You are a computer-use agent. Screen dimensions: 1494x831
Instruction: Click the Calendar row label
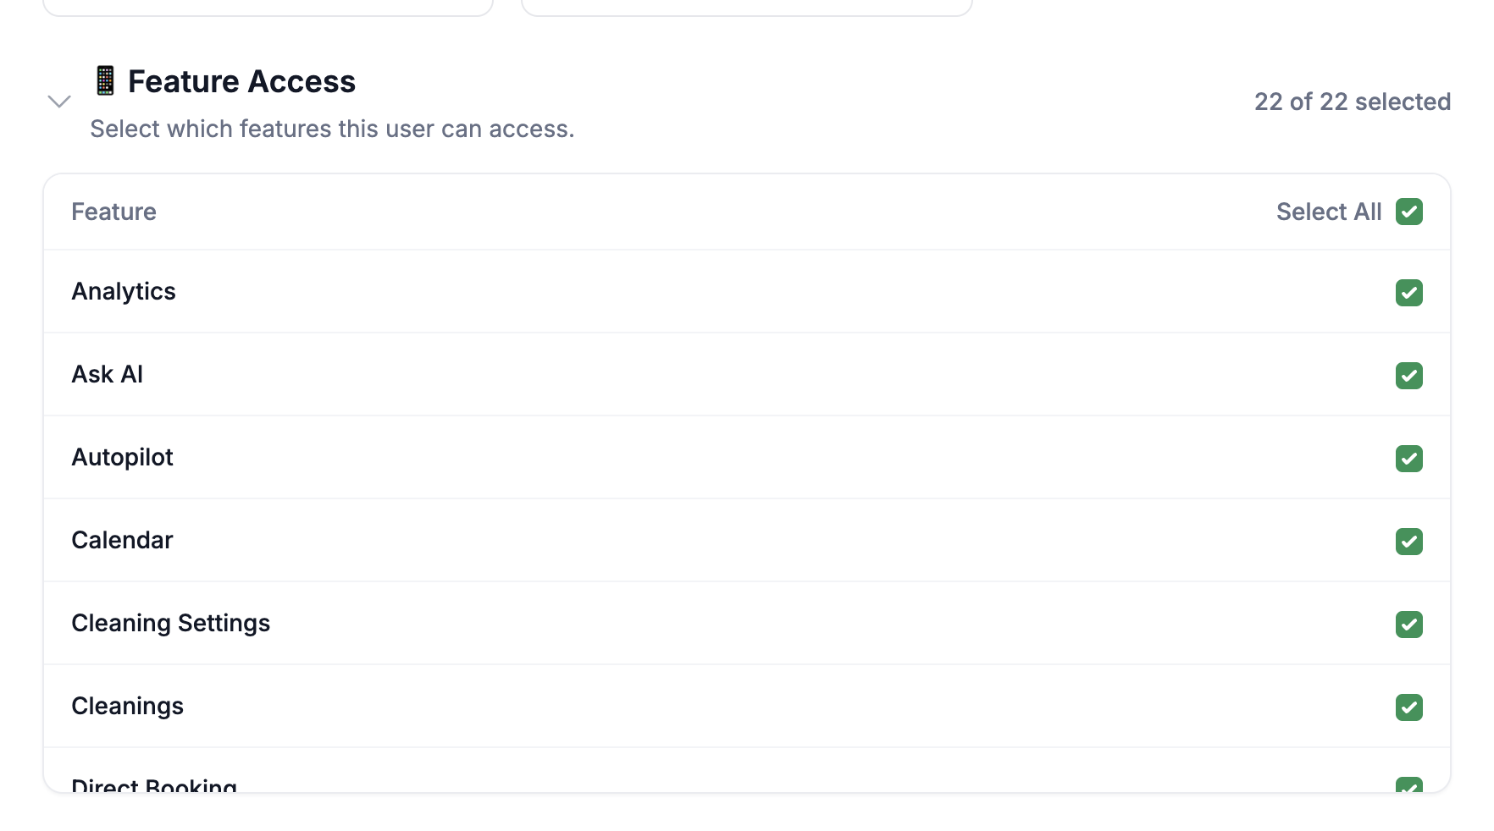click(x=122, y=540)
